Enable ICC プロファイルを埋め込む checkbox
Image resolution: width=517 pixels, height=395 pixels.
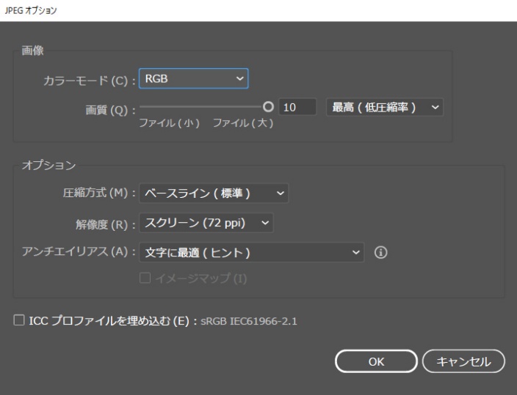point(19,320)
